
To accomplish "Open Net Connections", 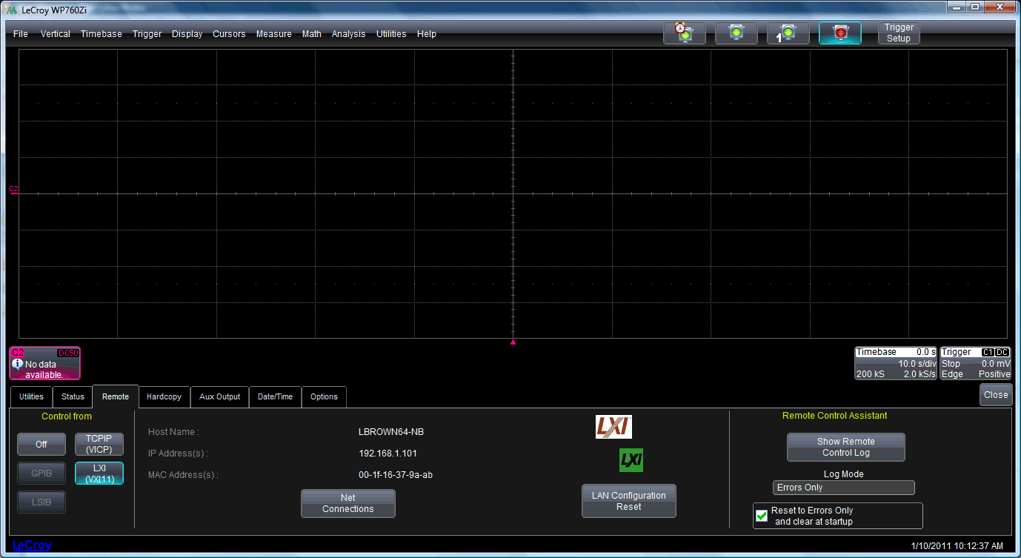I will [348, 503].
